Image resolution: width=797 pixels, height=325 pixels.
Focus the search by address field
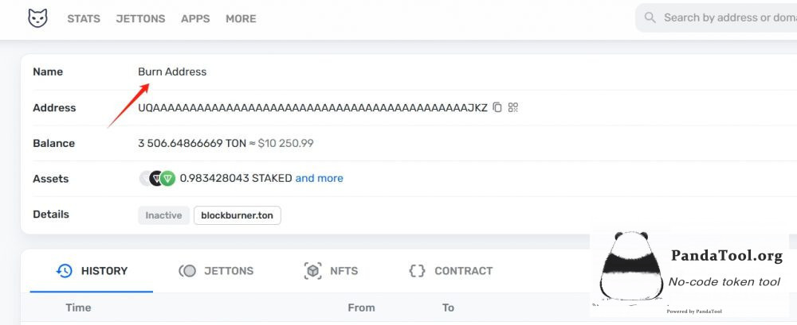717,17
